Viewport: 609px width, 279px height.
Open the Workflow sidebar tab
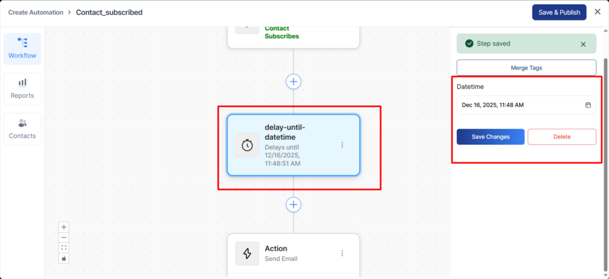tap(22, 49)
